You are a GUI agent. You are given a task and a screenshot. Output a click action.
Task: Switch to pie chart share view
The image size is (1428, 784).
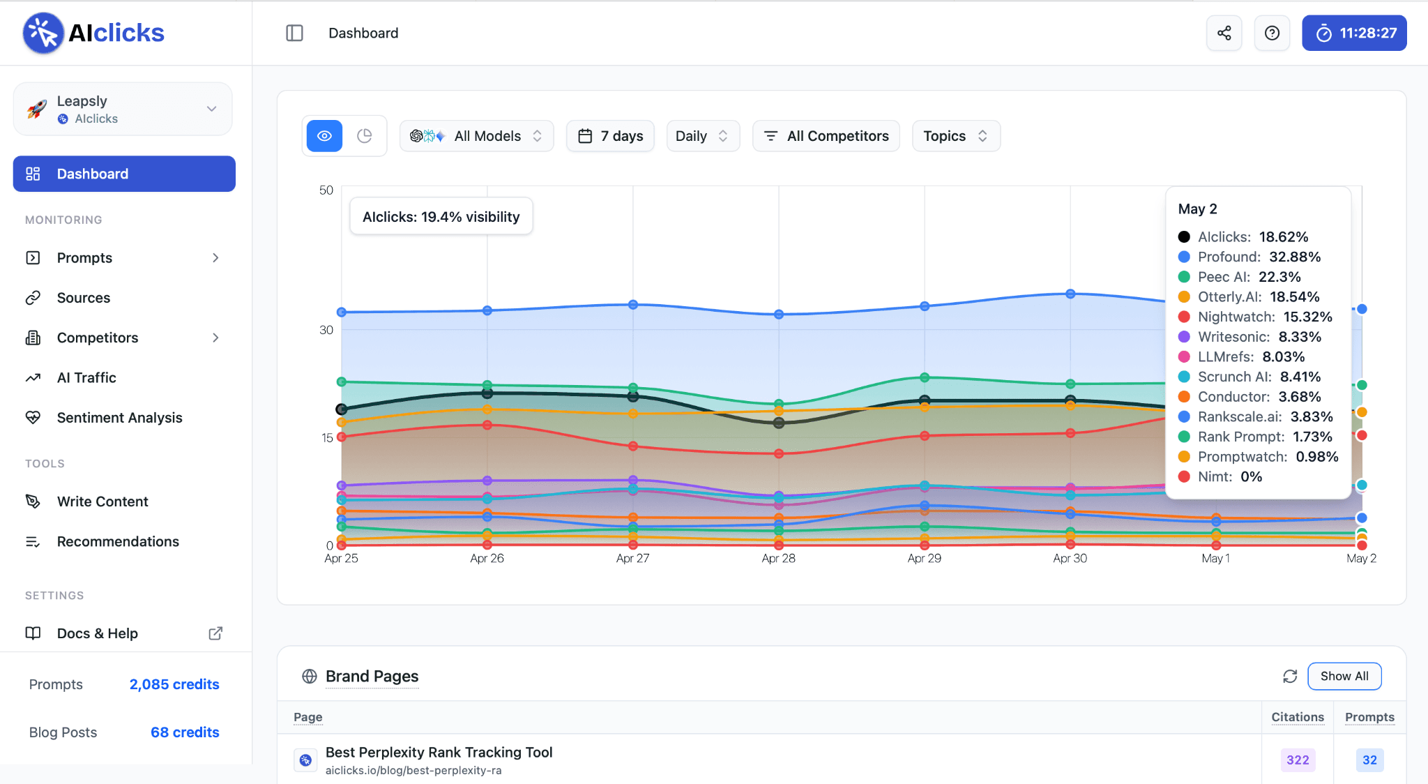364,136
